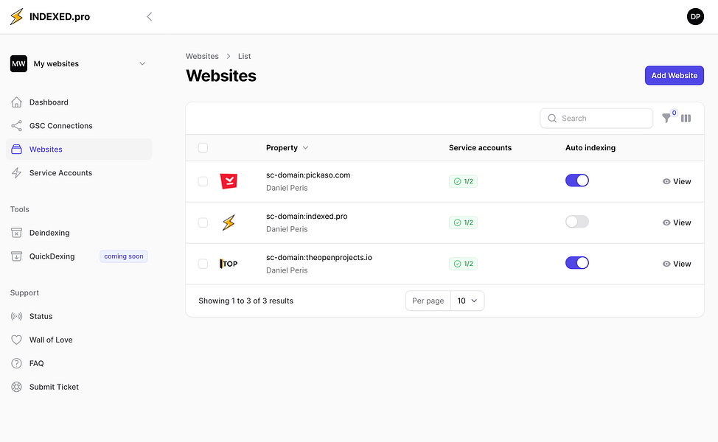Image resolution: width=718 pixels, height=442 pixels.
Task: Open the DP user avatar menu
Action: point(695,16)
